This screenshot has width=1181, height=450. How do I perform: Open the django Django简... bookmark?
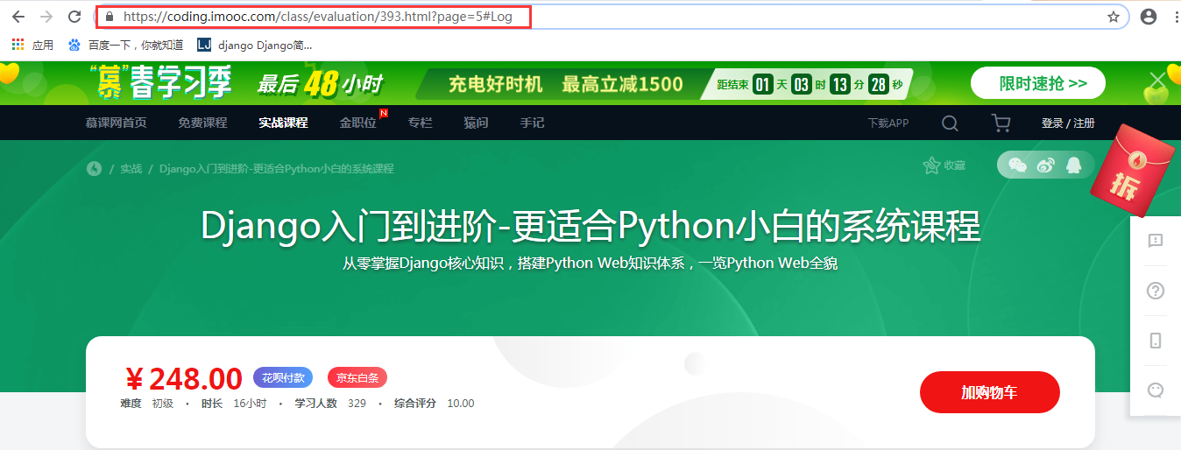pyautogui.click(x=254, y=45)
